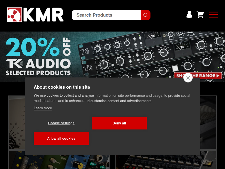Click Shop the Range banner button
Viewport: 225px width, 169px height.
pyautogui.click(x=198, y=75)
